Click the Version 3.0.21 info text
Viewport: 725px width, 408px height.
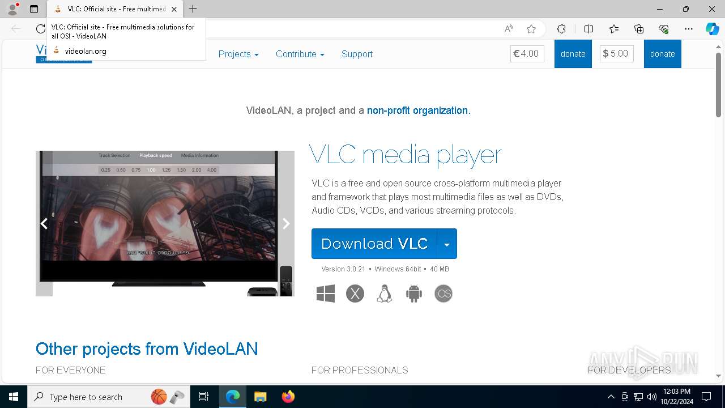click(343, 269)
